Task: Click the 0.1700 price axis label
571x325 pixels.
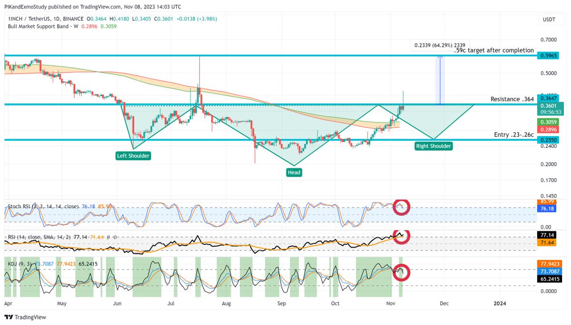Action: click(x=549, y=181)
